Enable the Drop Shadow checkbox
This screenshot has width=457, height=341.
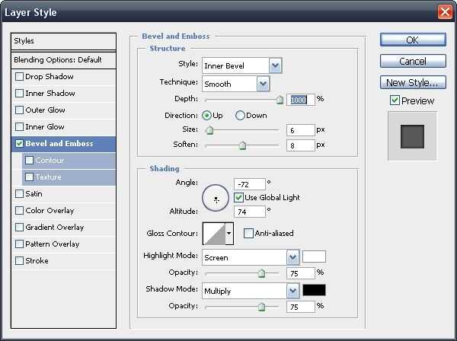[x=19, y=77]
